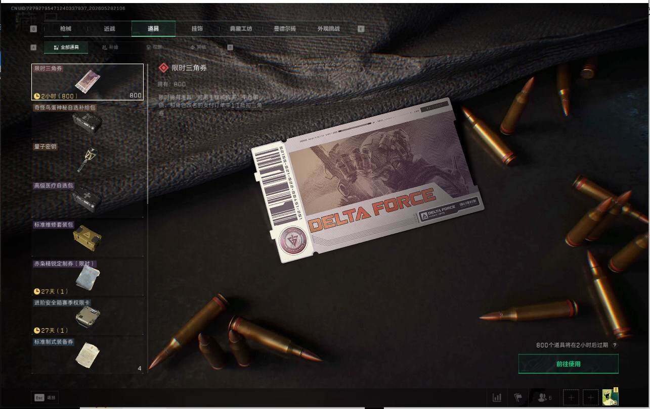The width and height of the screenshot is (650, 409).
Task: Open the expiry help question mark
Action: click(615, 345)
